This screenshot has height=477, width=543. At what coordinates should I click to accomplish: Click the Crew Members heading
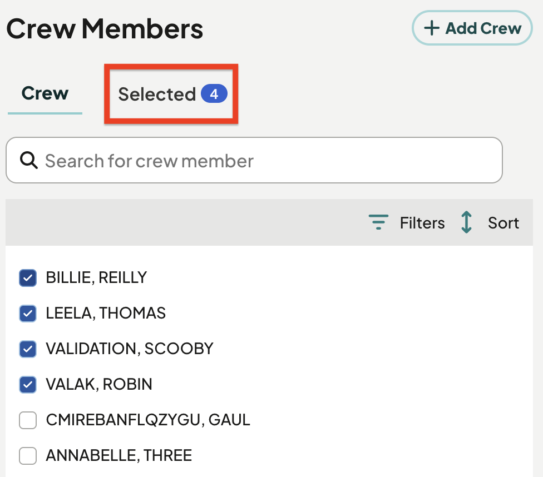(x=105, y=29)
